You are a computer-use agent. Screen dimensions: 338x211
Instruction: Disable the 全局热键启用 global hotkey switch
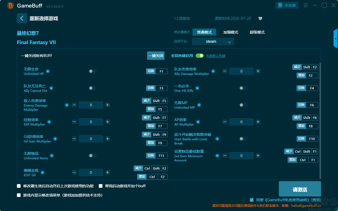point(200,56)
